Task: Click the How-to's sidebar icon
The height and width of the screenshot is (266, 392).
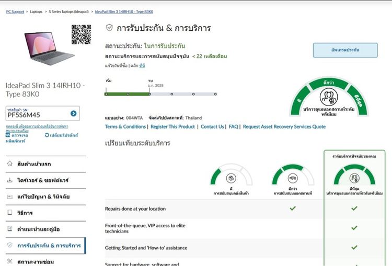Action: [10, 213]
